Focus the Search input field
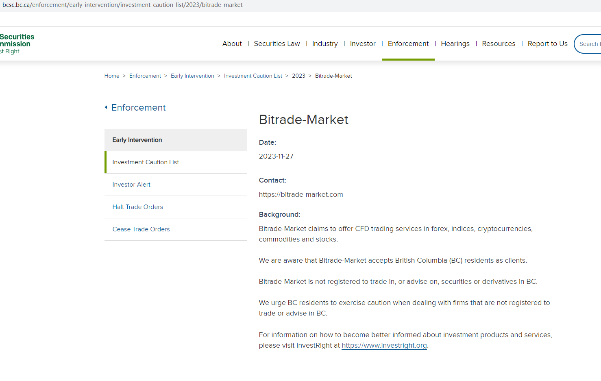Image resolution: width=601 pixels, height=381 pixels. click(x=589, y=44)
